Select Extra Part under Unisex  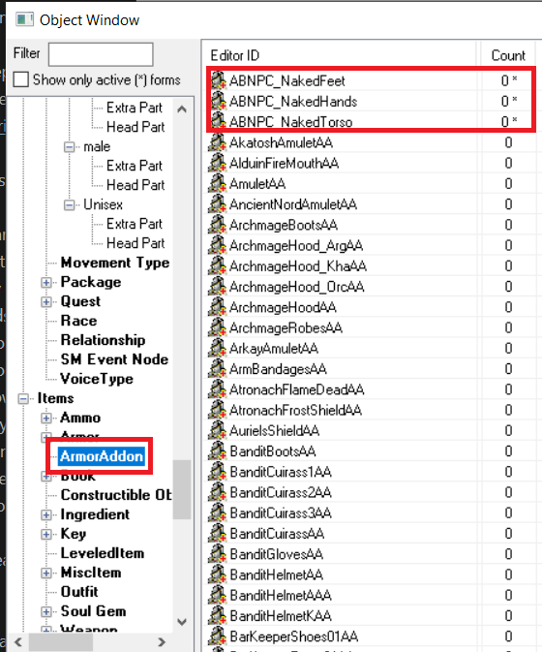point(135,224)
